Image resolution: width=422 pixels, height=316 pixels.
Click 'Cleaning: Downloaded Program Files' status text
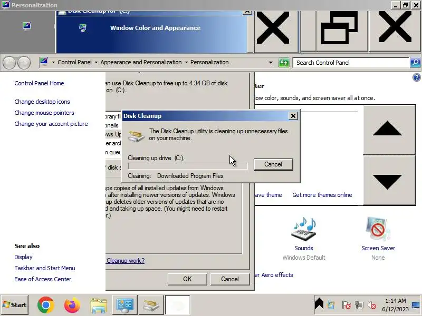click(176, 176)
